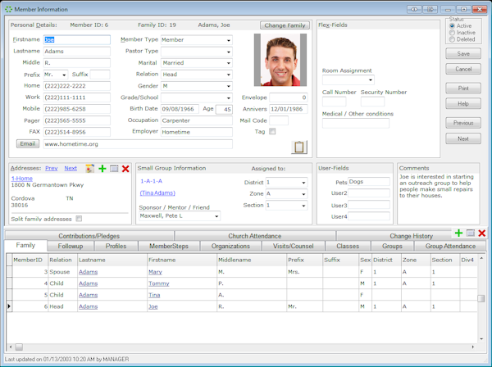The image size is (492, 367).
Task: Add a new address with green plus
Action: pyautogui.click(x=102, y=168)
